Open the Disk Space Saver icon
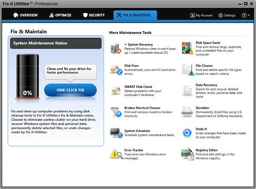 187,48
